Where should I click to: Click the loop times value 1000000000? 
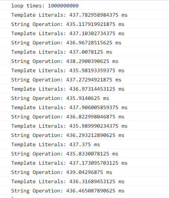[x=63, y=6]
